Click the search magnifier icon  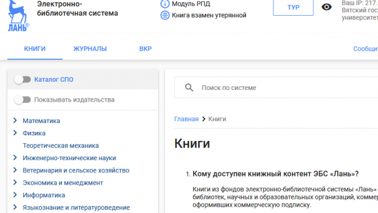189,88
